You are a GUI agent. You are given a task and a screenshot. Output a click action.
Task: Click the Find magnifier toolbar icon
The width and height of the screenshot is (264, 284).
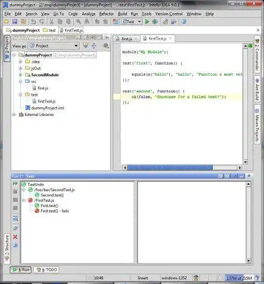[x=79, y=21]
